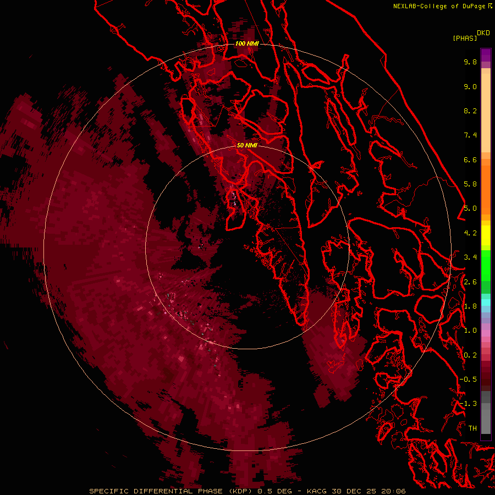495x495 pixels.
Task: Select the dark red band near -0.5
Action: click(x=486, y=379)
